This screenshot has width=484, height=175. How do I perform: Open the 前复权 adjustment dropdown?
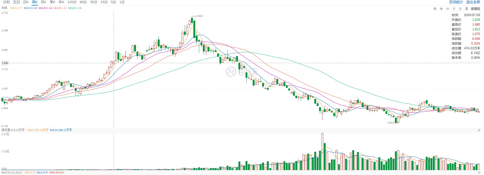tap(476, 9)
